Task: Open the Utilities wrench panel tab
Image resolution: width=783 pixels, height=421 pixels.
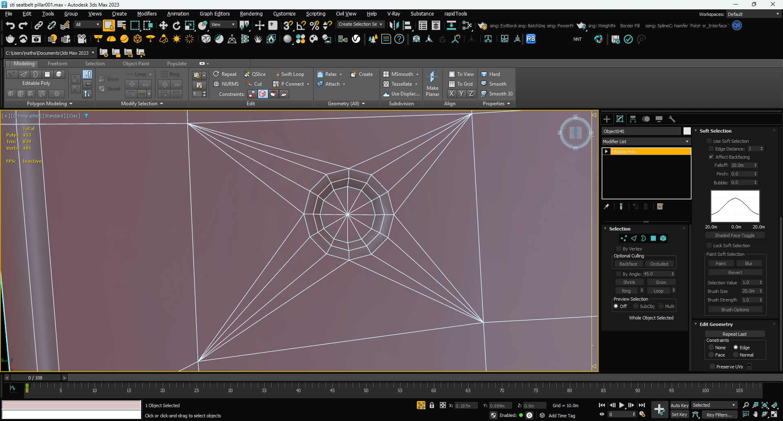Action: [x=672, y=119]
